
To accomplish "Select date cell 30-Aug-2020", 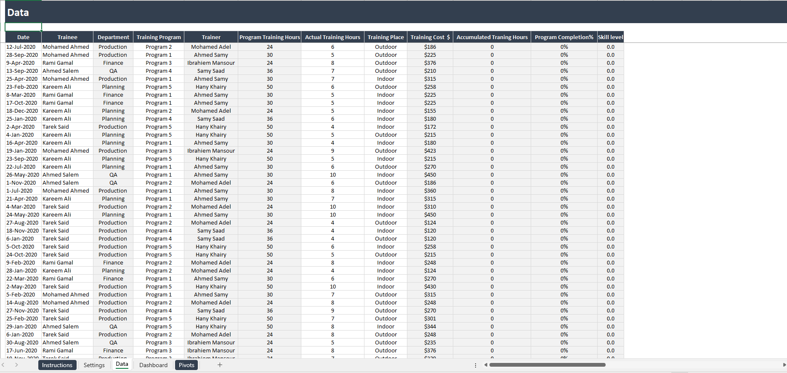I will pyautogui.click(x=23, y=343).
